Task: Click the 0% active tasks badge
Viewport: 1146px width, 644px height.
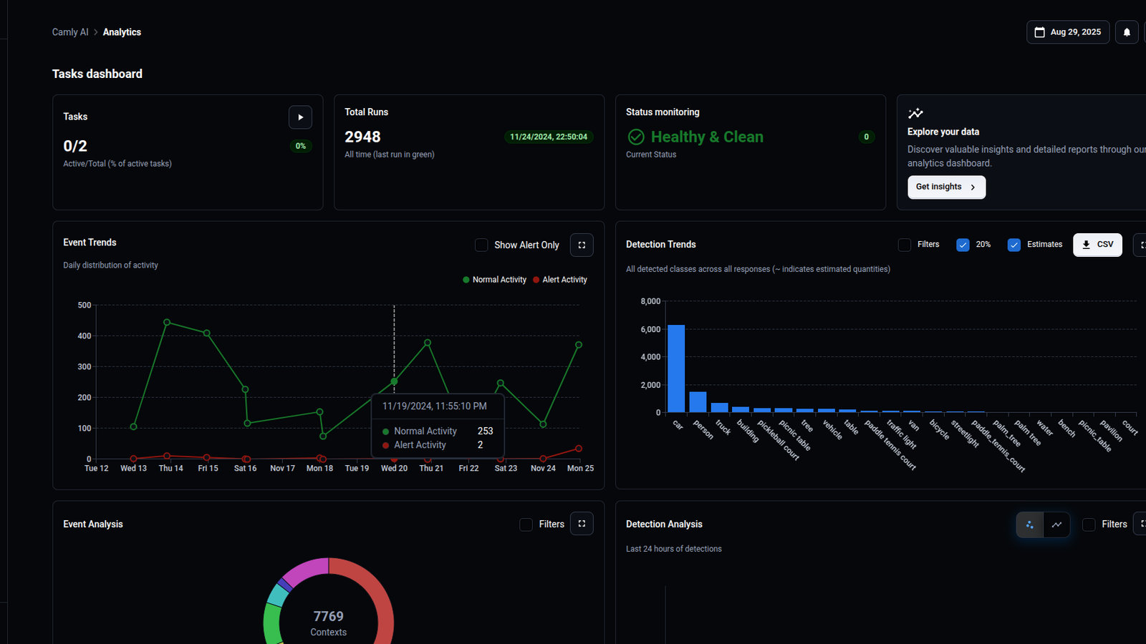Action: click(x=301, y=146)
